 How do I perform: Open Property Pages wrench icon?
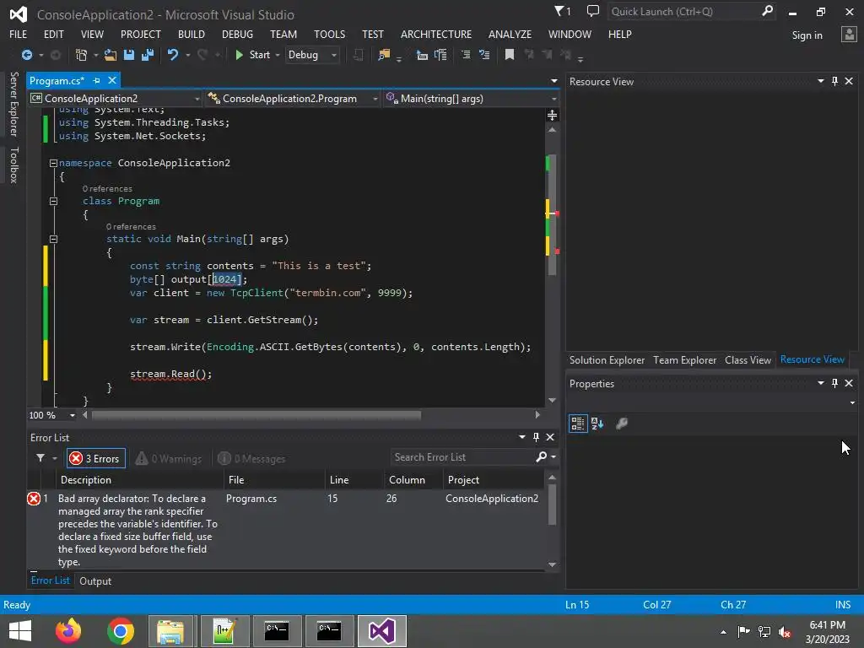pyautogui.click(x=622, y=424)
